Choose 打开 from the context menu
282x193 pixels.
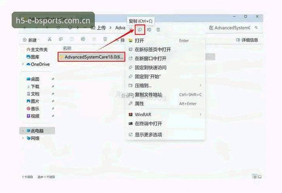tap(166, 41)
